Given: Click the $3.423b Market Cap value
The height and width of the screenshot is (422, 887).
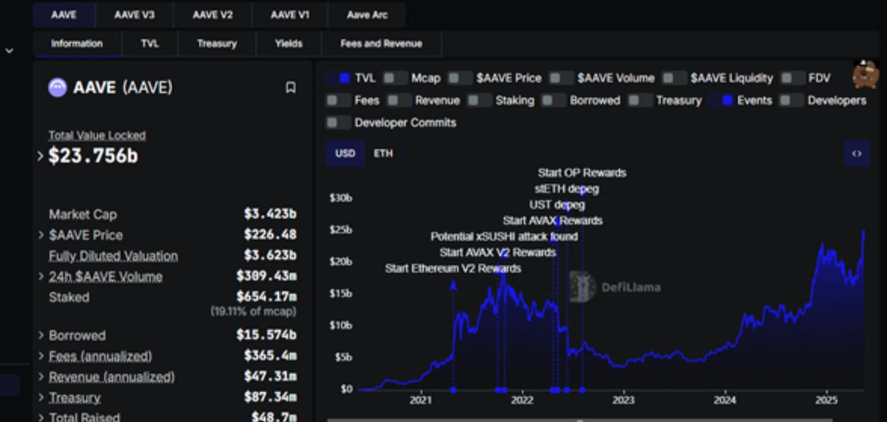Looking at the screenshot, I should point(270,214).
